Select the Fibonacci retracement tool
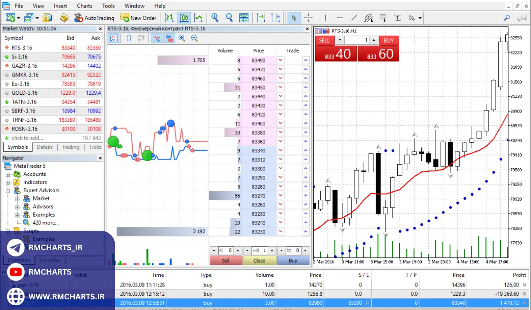The image size is (531, 310). coord(383,18)
